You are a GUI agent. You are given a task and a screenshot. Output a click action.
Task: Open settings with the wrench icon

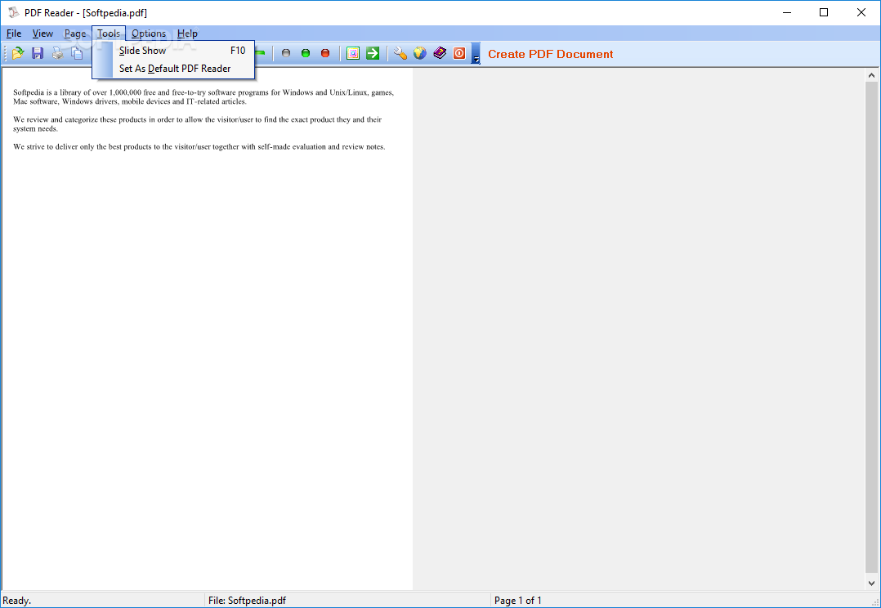pos(400,53)
